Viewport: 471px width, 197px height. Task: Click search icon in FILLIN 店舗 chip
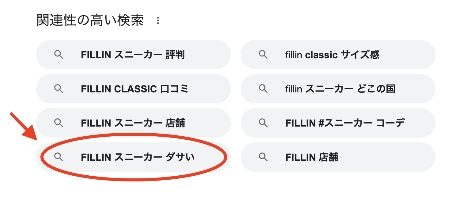pyautogui.click(x=263, y=157)
